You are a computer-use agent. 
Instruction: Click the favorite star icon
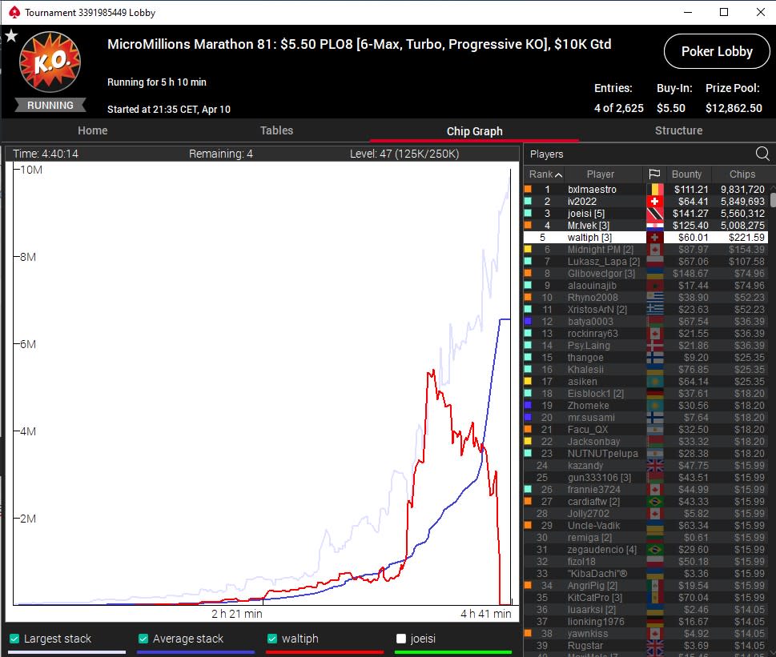[x=11, y=35]
